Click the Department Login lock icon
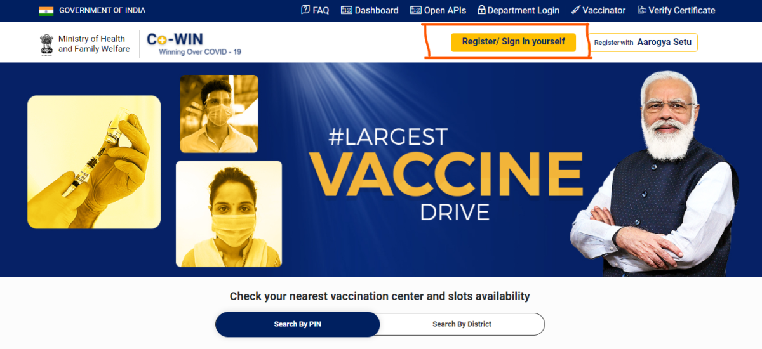Screen dimensions: 762x349 click(481, 10)
